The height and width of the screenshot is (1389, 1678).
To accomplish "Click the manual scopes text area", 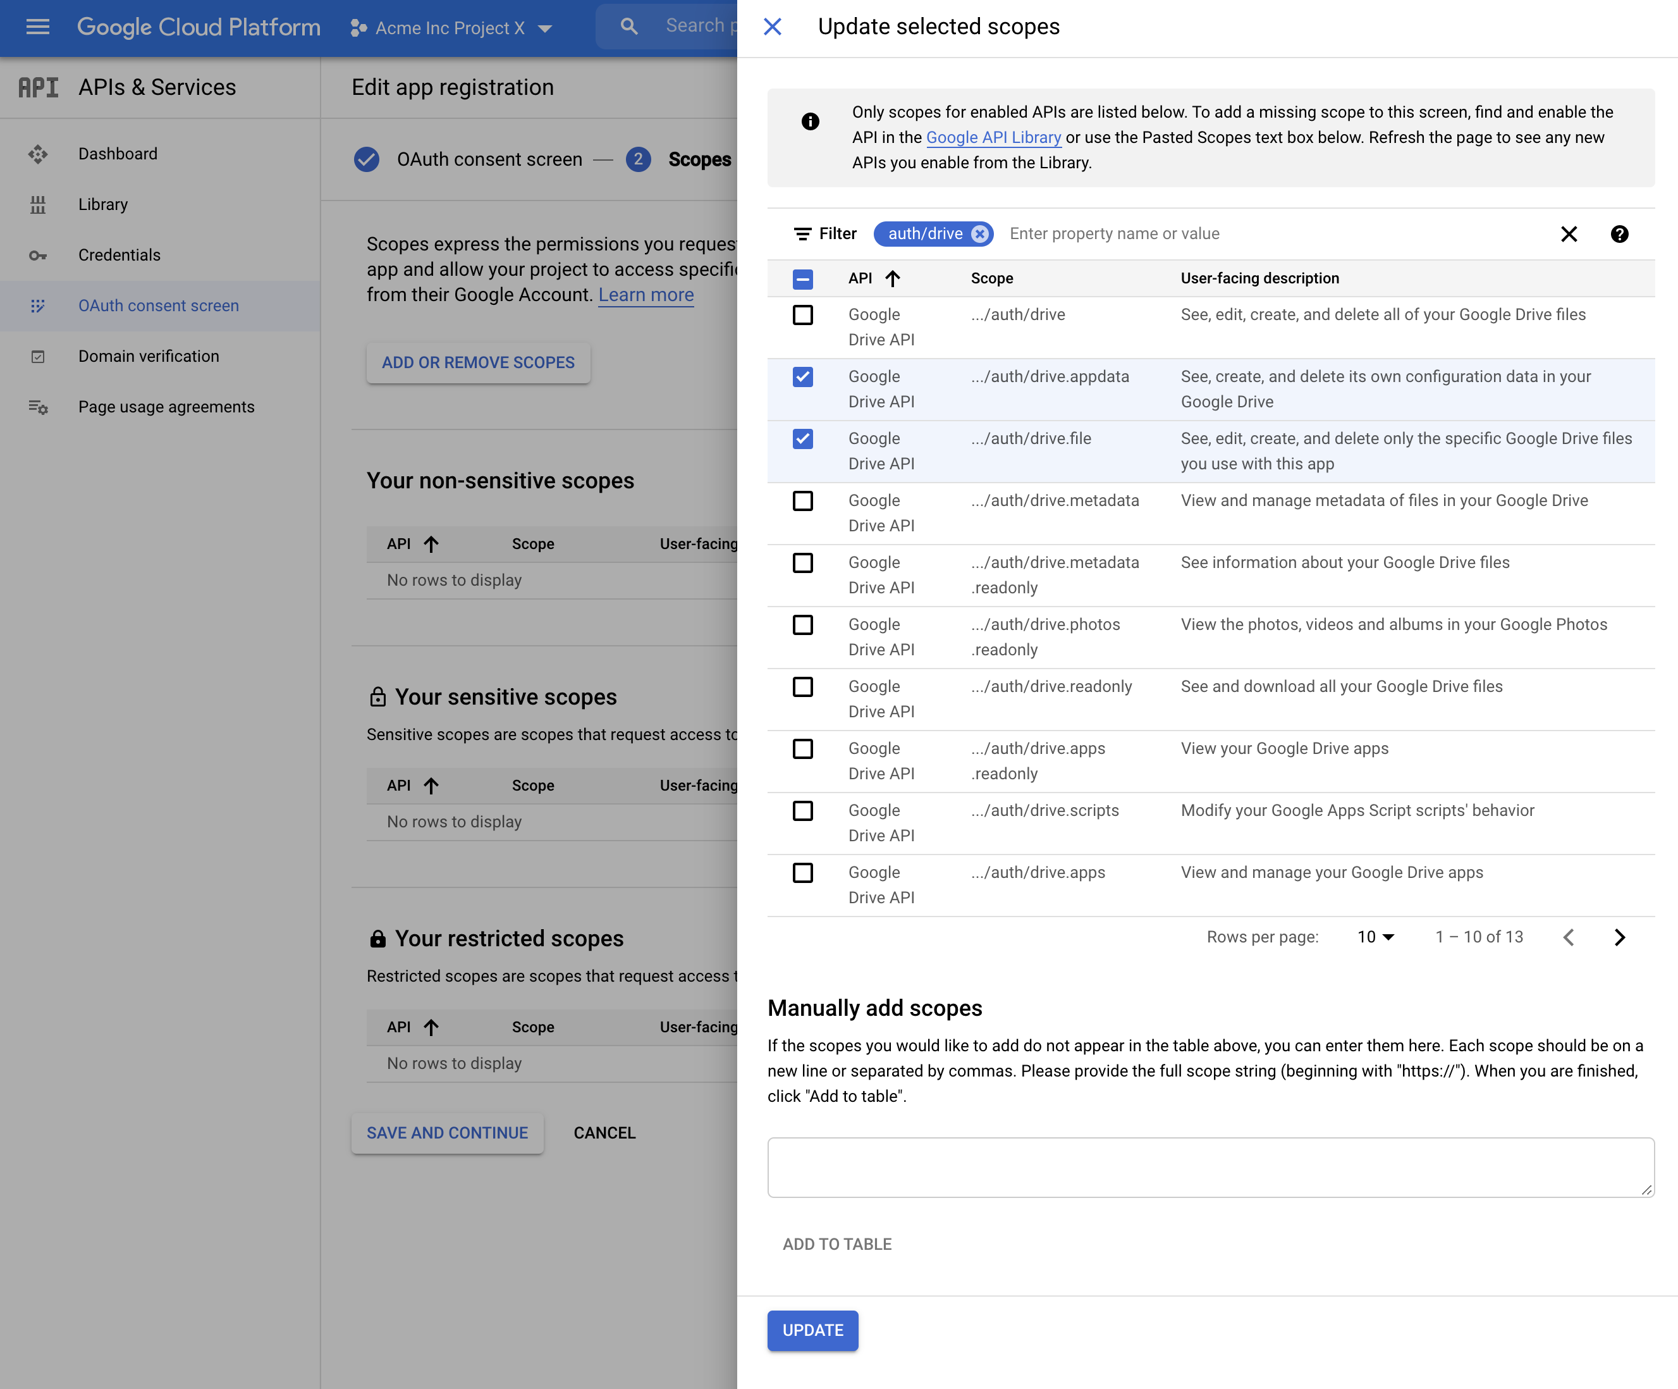I will pos(1210,1167).
